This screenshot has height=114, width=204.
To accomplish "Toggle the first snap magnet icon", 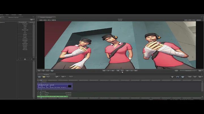I will coord(172,77).
